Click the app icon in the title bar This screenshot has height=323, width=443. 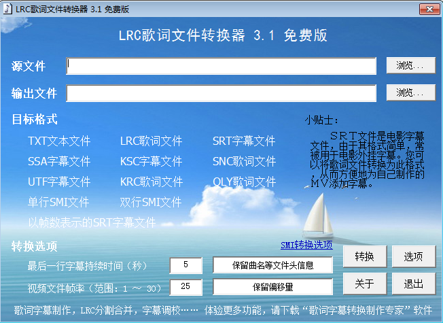point(7,9)
